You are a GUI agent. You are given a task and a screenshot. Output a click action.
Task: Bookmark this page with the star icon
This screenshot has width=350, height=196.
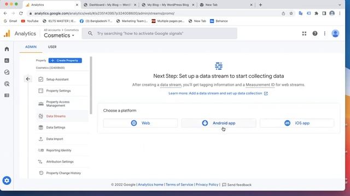coord(291,13)
